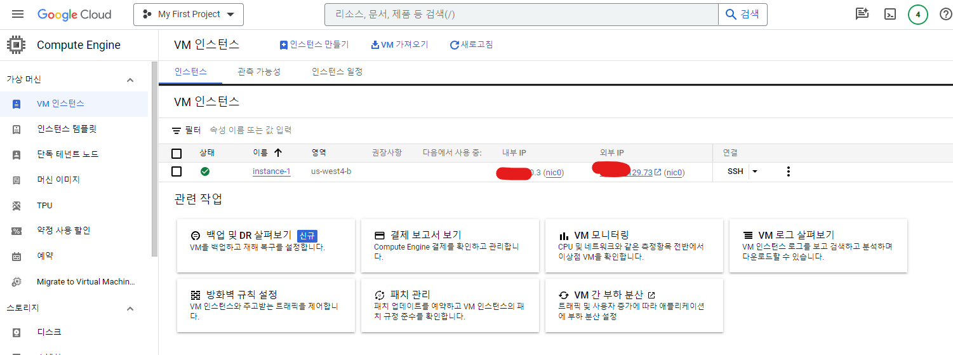953x355 pixels.
Task: Open the three-dot more actions menu for instance-1
Action: point(789,171)
